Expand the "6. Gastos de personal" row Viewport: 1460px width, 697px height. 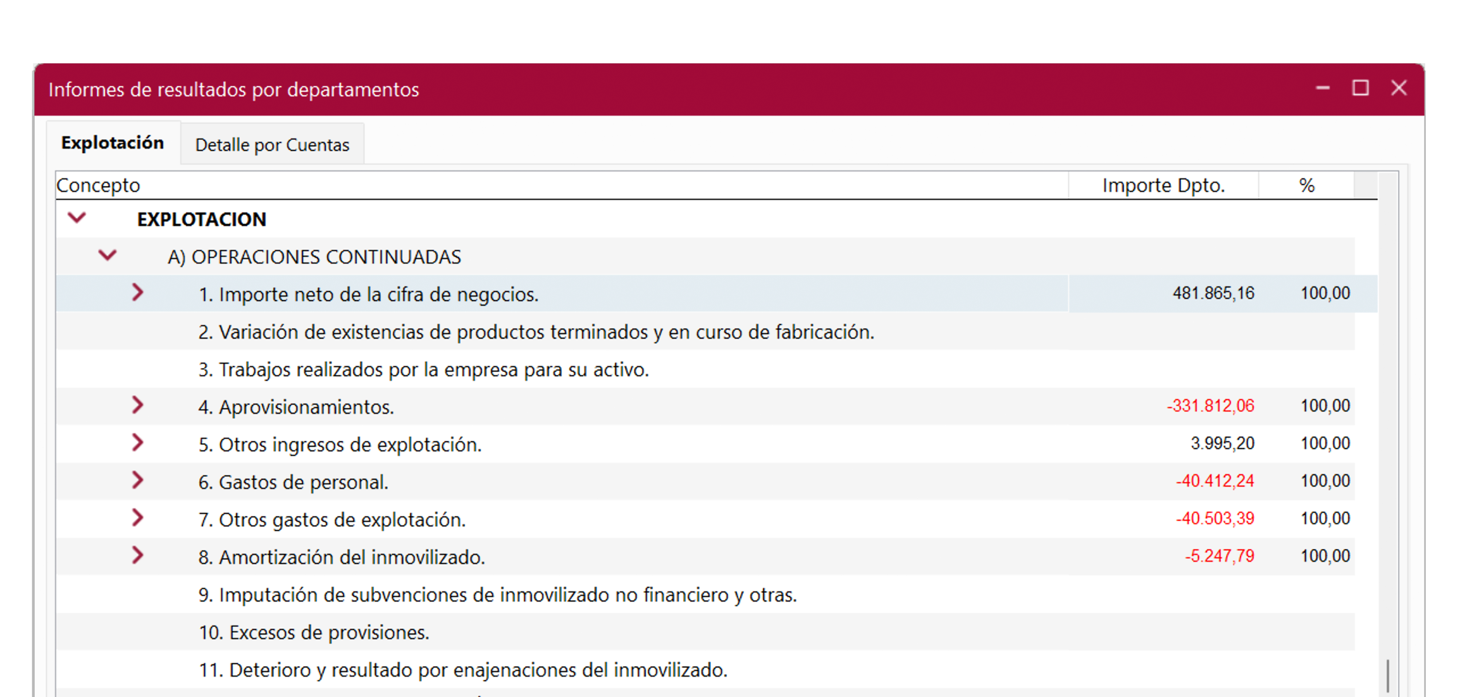(138, 481)
